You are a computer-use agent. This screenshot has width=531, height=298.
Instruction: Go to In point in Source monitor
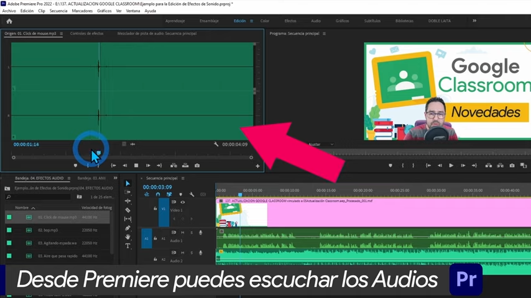tap(113, 166)
